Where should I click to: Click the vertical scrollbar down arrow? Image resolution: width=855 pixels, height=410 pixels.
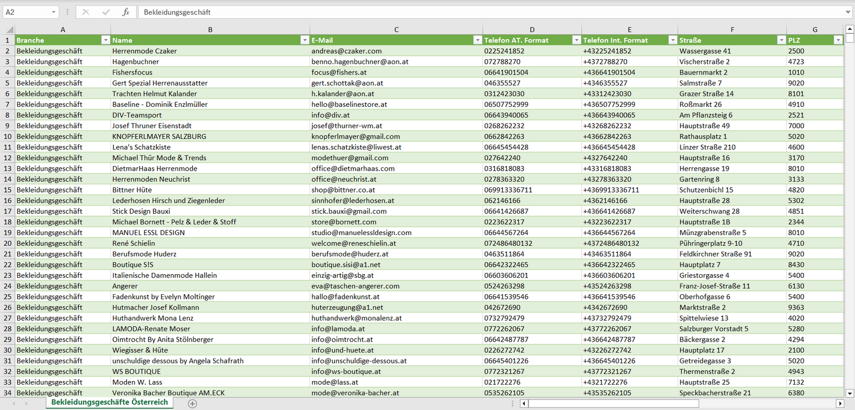[850, 392]
